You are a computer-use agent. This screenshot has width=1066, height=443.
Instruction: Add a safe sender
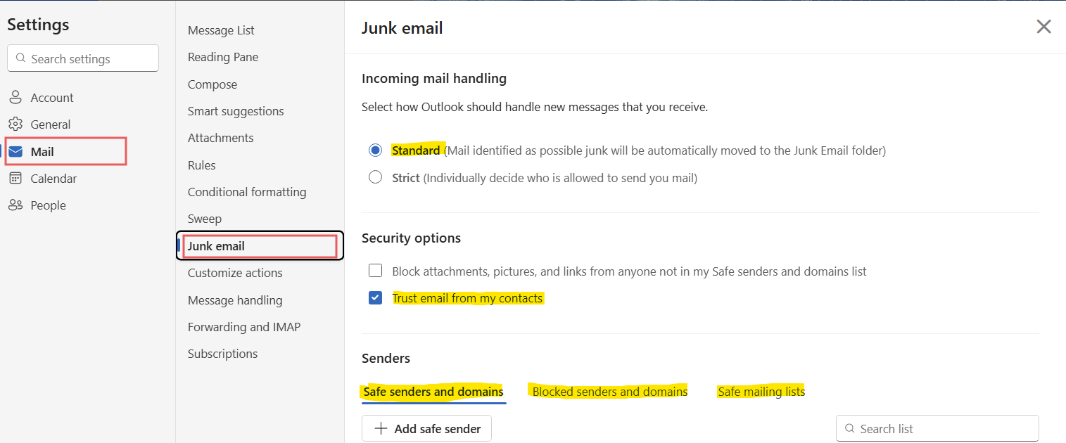pos(426,428)
